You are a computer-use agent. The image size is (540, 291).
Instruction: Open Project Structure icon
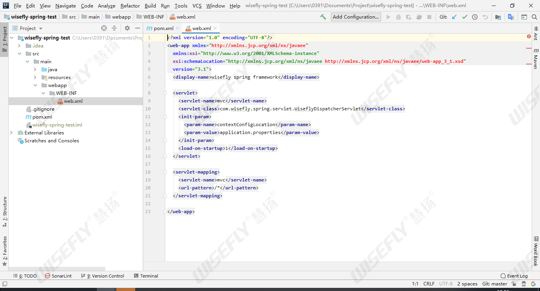tap(498, 17)
